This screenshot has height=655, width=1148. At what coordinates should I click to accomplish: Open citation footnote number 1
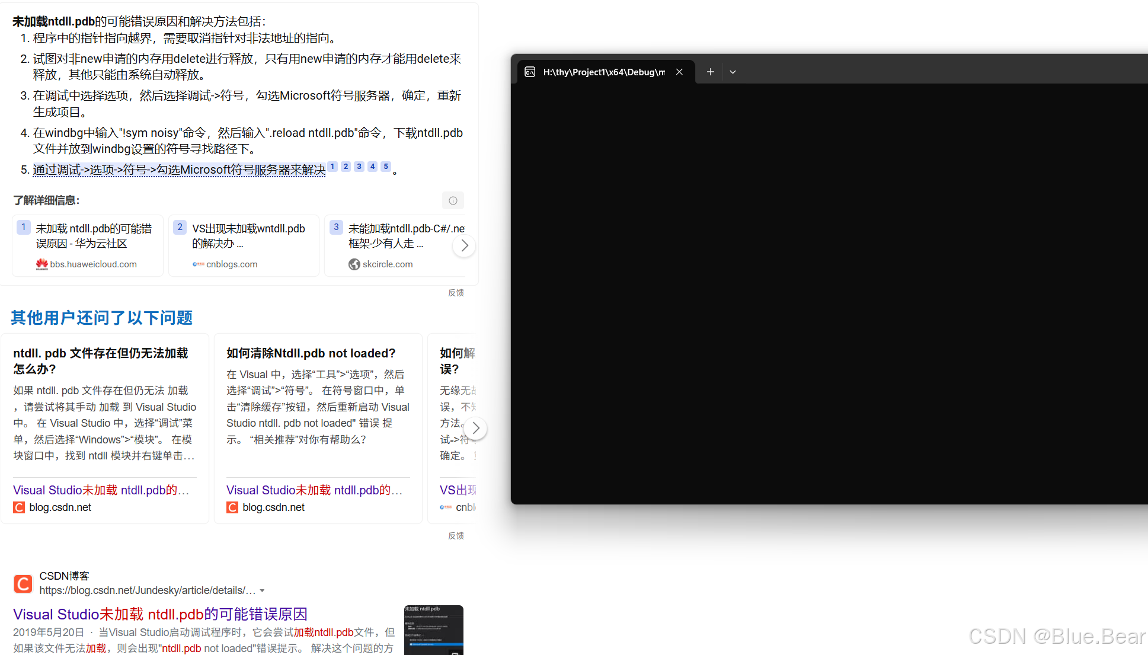[332, 167]
